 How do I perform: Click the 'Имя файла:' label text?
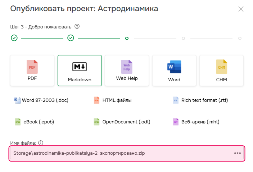click(23, 143)
